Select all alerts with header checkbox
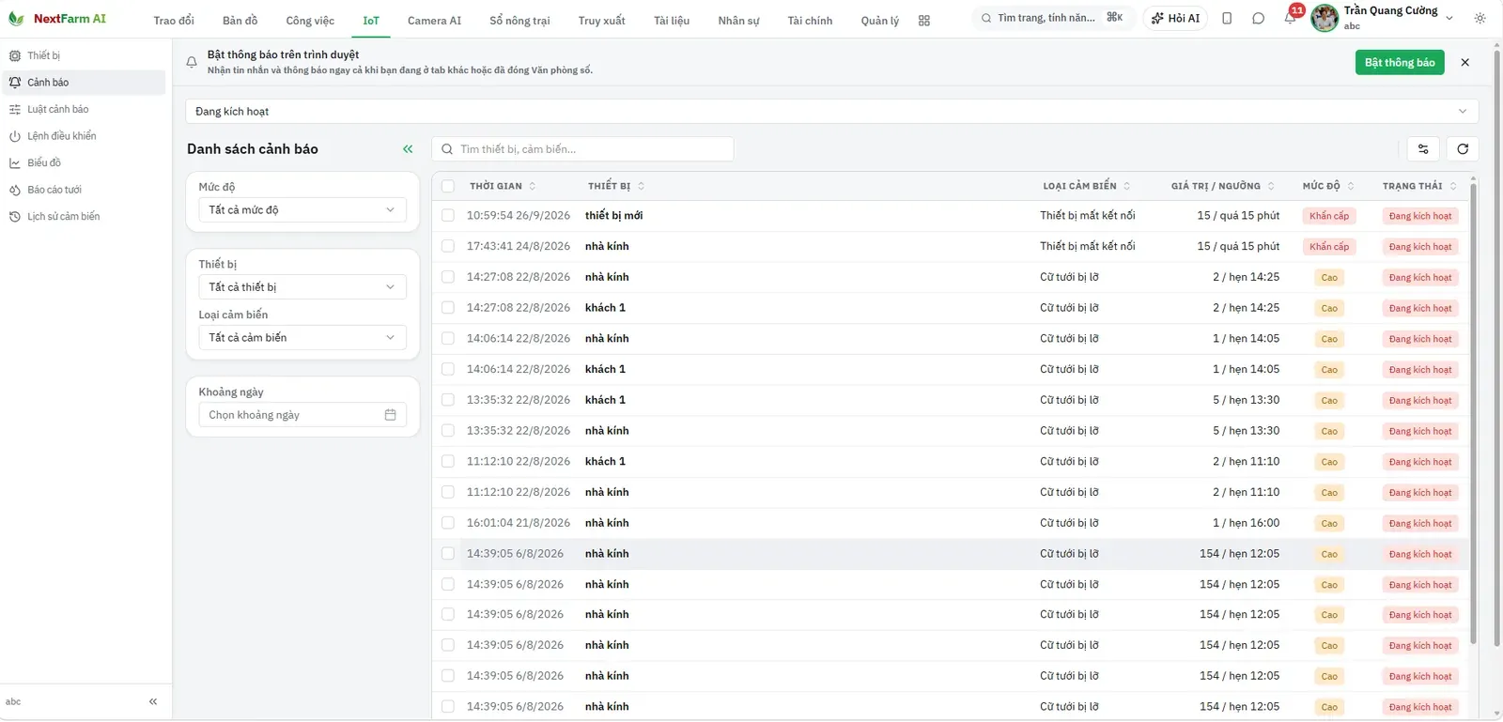The width and height of the screenshot is (1503, 722). coord(448,186)
